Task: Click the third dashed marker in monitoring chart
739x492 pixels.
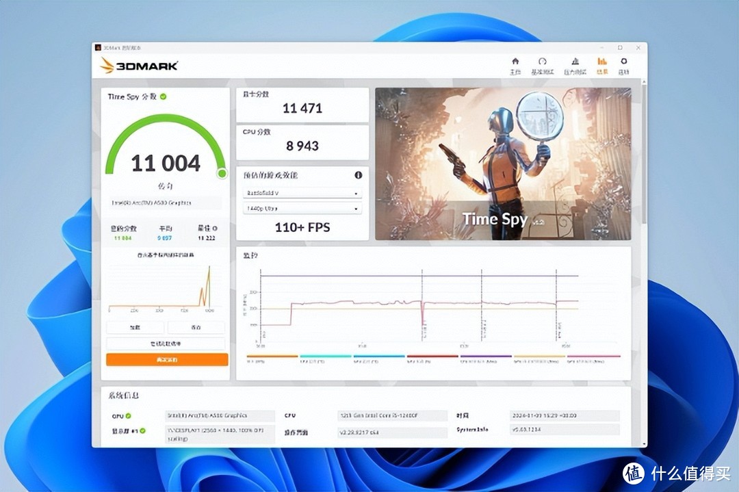Action: click(482, 305)
